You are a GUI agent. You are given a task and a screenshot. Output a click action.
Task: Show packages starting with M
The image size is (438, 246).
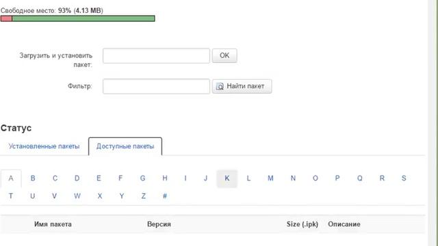270,178
